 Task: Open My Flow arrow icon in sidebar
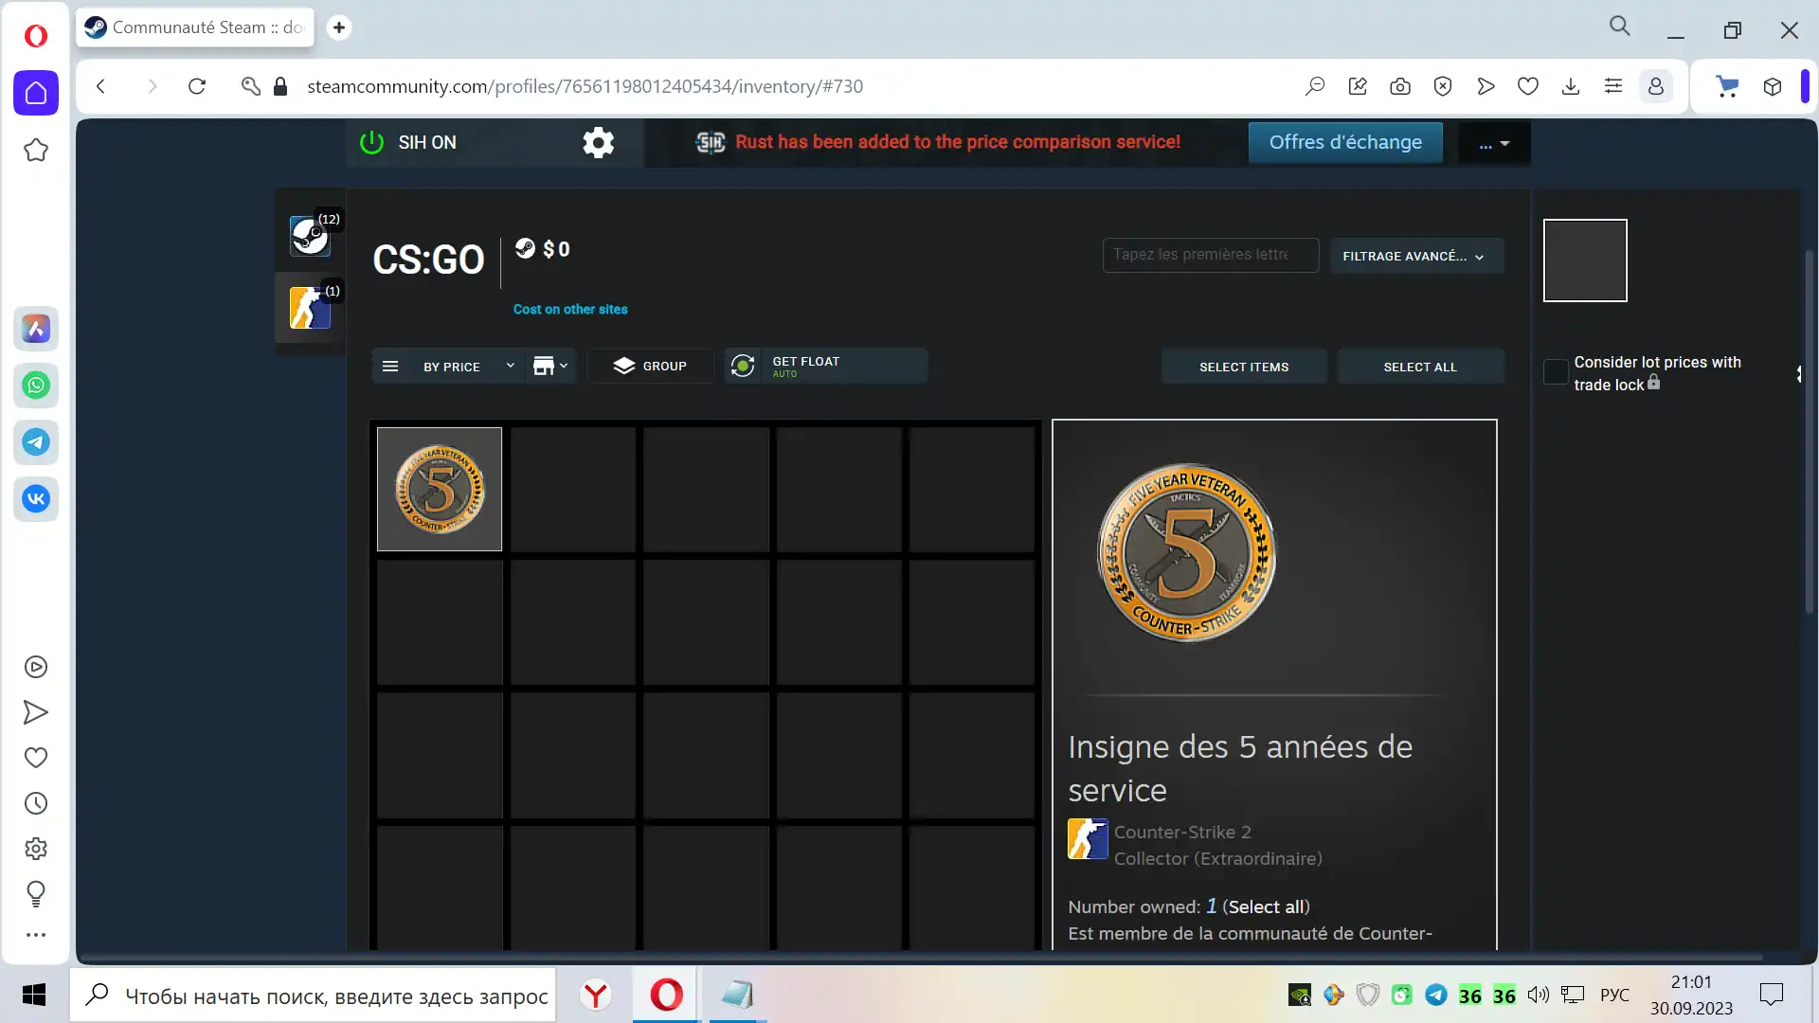pyautogui.click(x=36, y=712)
